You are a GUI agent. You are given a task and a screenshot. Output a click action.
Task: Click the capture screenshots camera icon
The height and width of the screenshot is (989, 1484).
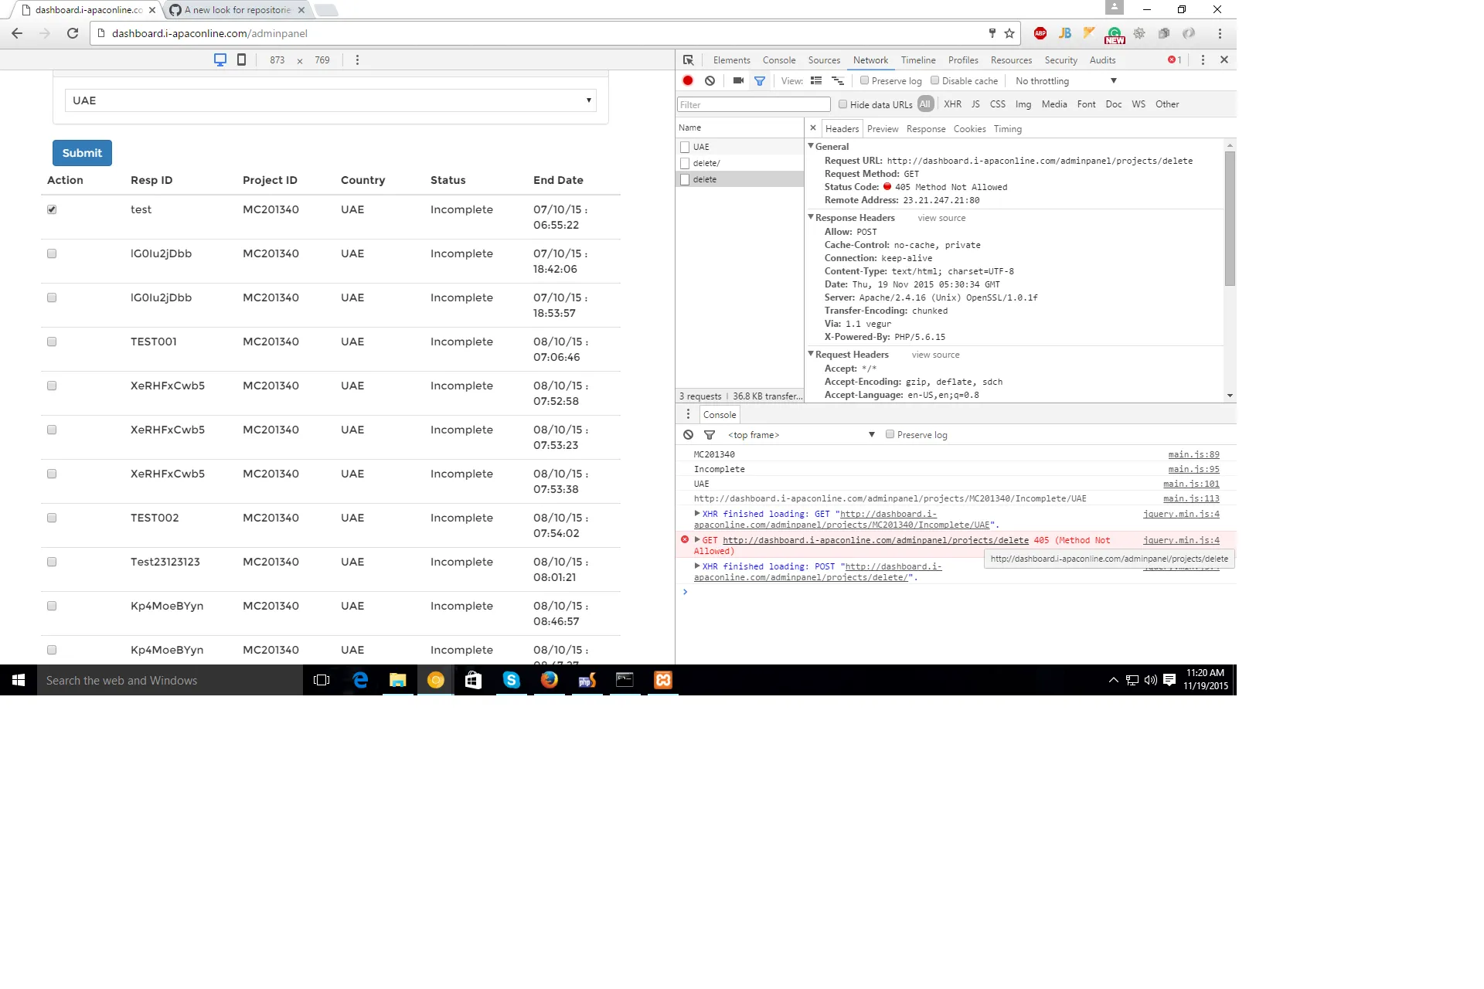coord(738,80)
